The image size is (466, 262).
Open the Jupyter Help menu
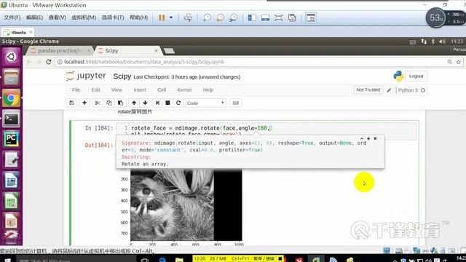208,90
